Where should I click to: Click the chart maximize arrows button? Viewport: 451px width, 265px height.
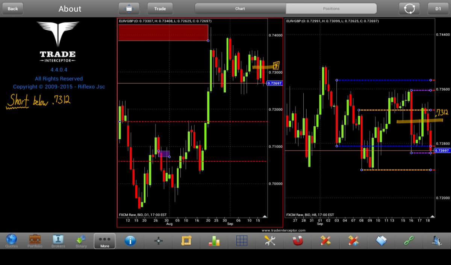point(129,9)
